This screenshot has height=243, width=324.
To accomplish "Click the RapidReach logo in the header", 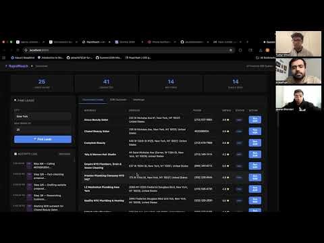I will point(17,66).
